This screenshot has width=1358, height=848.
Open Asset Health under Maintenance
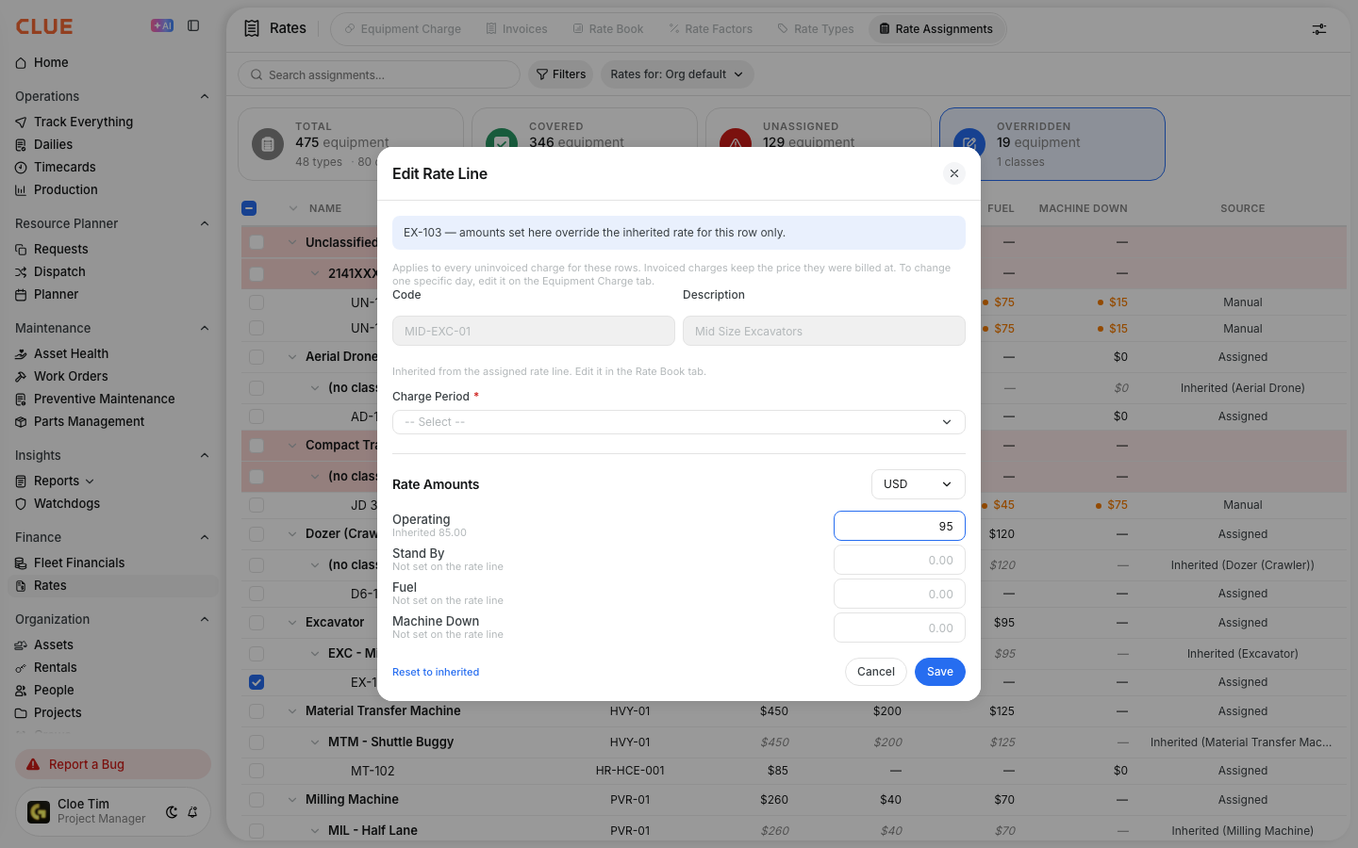(71, 353)
